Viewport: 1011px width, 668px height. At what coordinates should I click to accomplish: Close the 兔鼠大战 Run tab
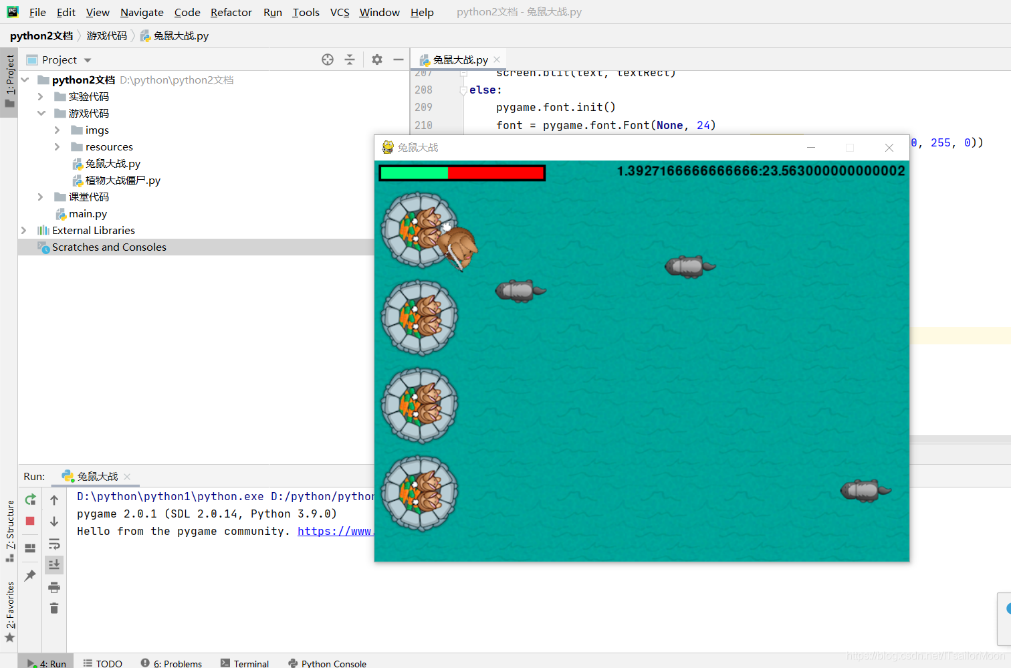(127, 477)
